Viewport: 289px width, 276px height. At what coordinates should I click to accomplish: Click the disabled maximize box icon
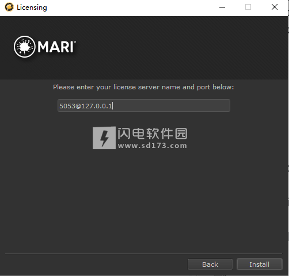coord(248,7)
